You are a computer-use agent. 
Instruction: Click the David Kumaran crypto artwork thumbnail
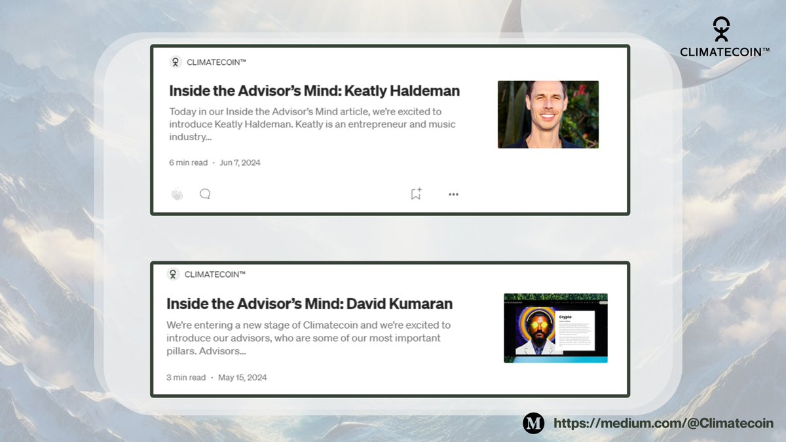555,328
